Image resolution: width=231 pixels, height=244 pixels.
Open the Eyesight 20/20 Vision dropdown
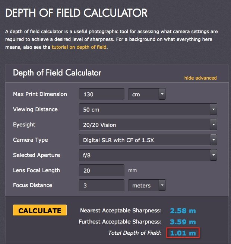[148, 125]
